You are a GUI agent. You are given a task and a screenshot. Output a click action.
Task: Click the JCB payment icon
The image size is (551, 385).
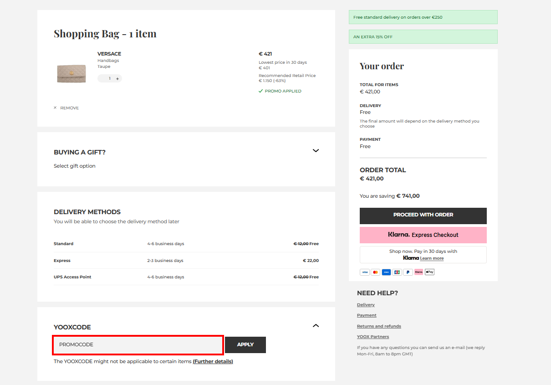point(397,272)
